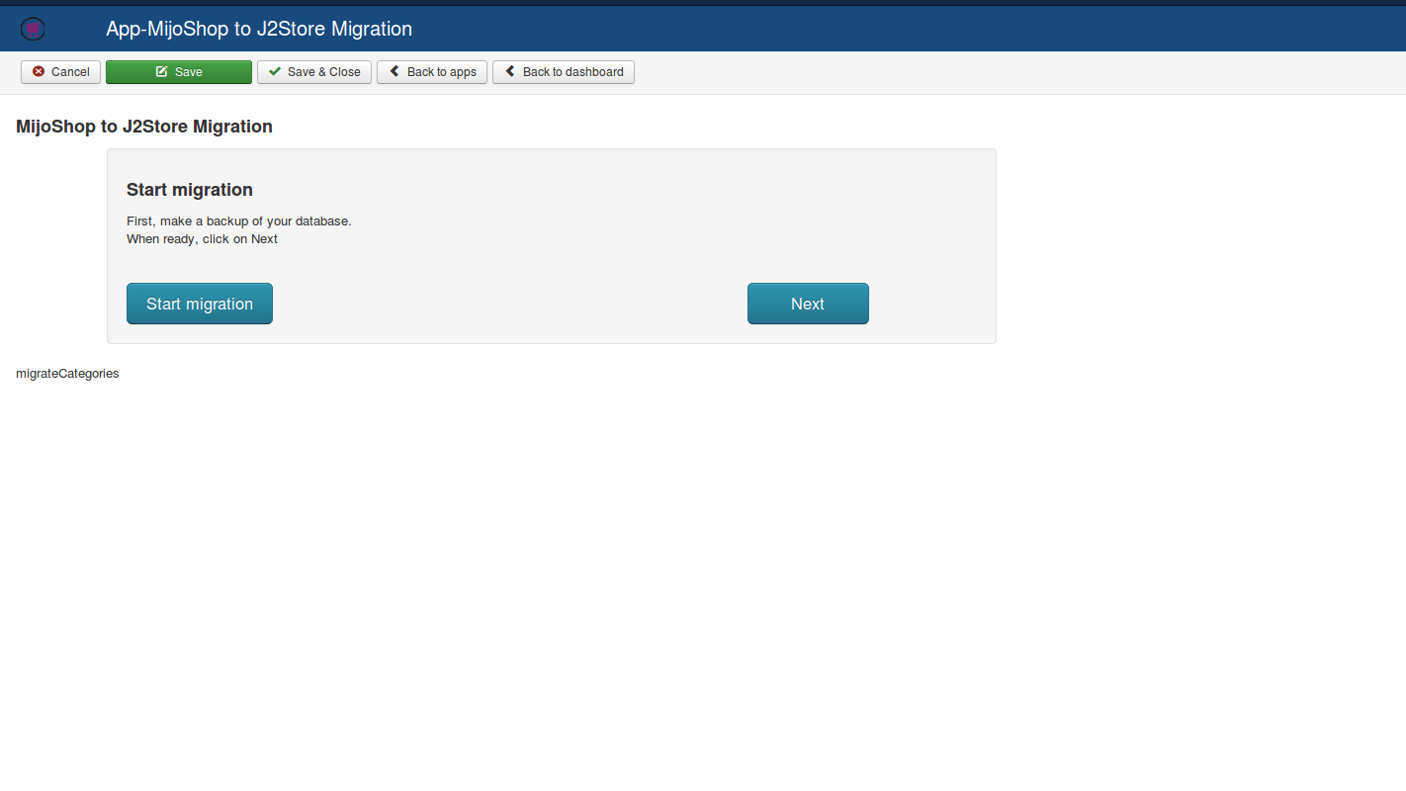Start the migration with Start migration button

click(200, 304)
